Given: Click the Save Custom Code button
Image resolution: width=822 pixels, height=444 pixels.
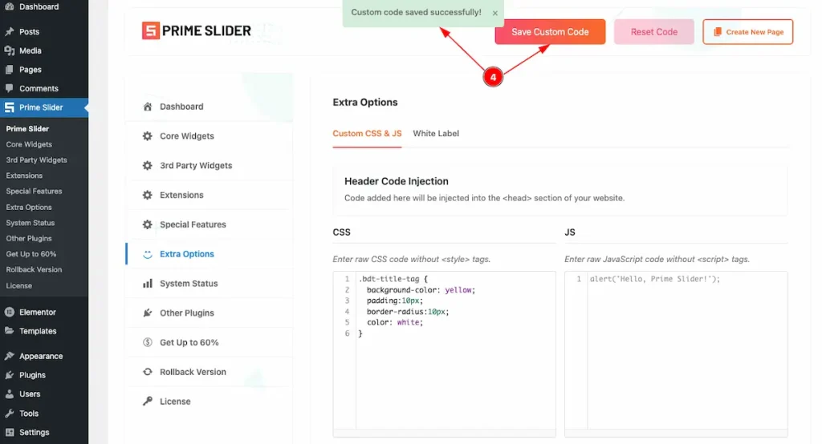Looking at the screenshot, I should 550,32.
